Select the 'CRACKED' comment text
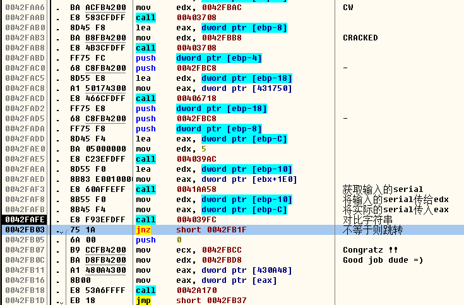Image resolution: width=464 pixels, height=305 pixels. click(x=360, y=38)
